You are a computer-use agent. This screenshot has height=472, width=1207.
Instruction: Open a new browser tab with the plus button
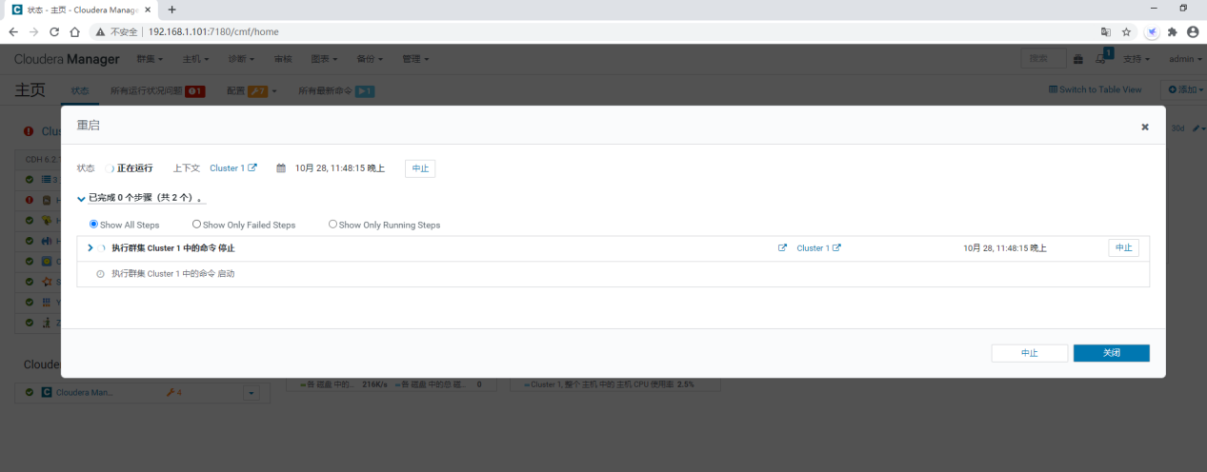click(171, 9)
